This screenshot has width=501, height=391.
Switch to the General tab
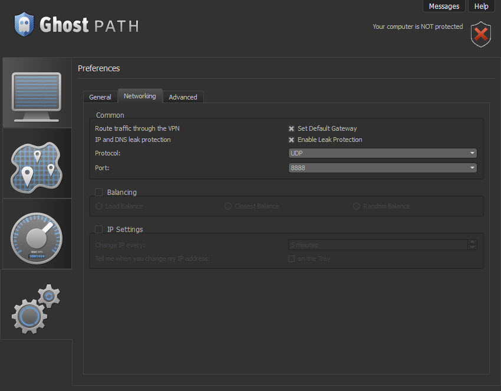(x=100, y=97)
